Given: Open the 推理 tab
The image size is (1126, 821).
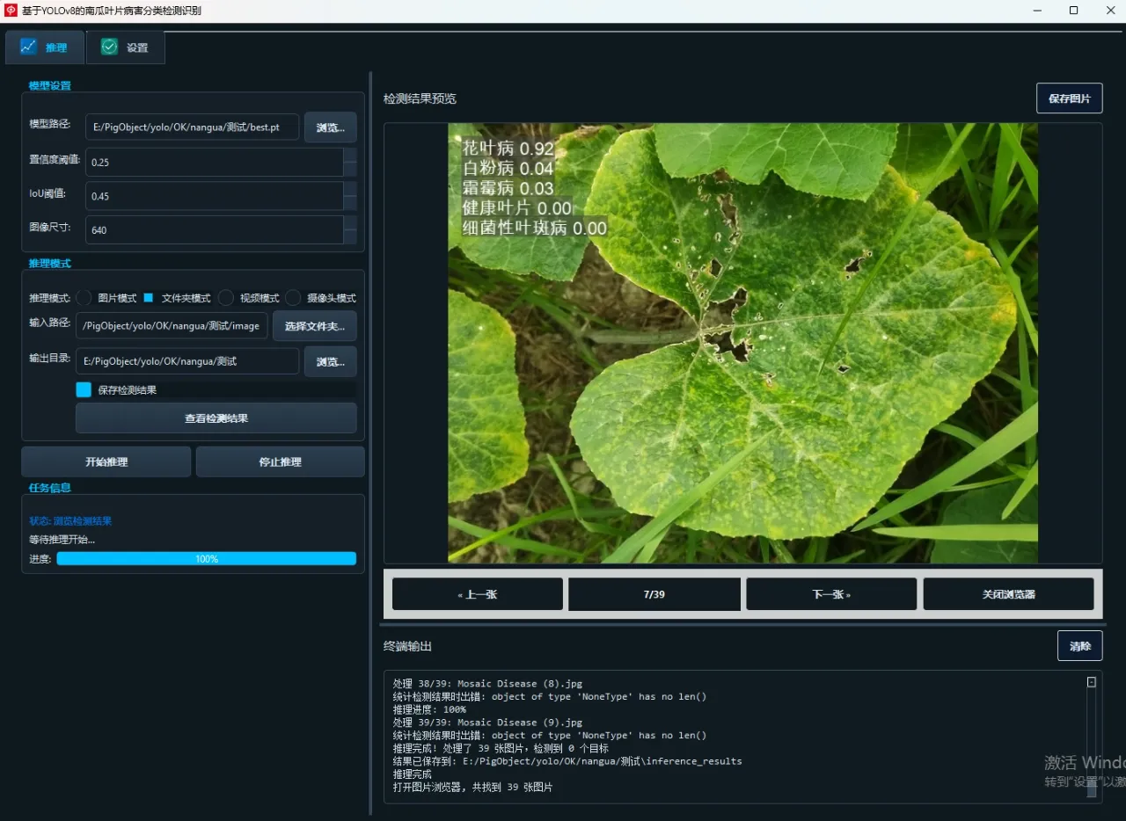Looking at the screenshot, I should coord(45,47).
